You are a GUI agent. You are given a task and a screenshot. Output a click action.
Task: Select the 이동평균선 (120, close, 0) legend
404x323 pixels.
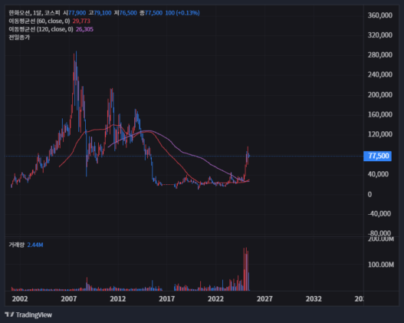click(x=41, y=29)
